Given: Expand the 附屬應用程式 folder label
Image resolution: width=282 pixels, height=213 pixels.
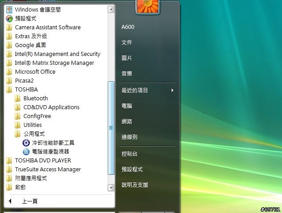Looking at the screenshot, I should [x=31, y=178].
